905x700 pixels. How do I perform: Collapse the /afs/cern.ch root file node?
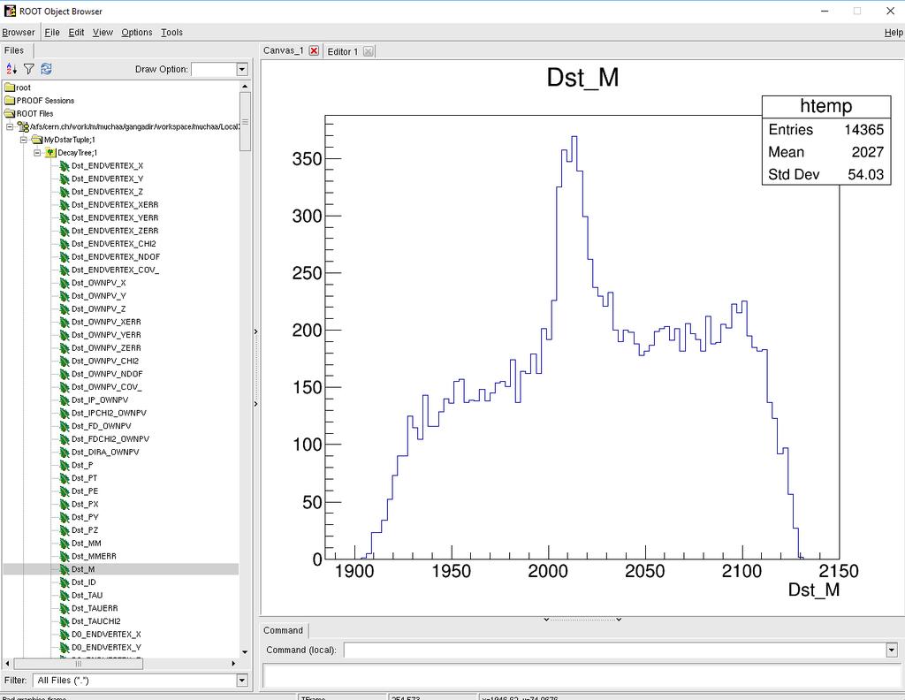click(x=10, y=126)
